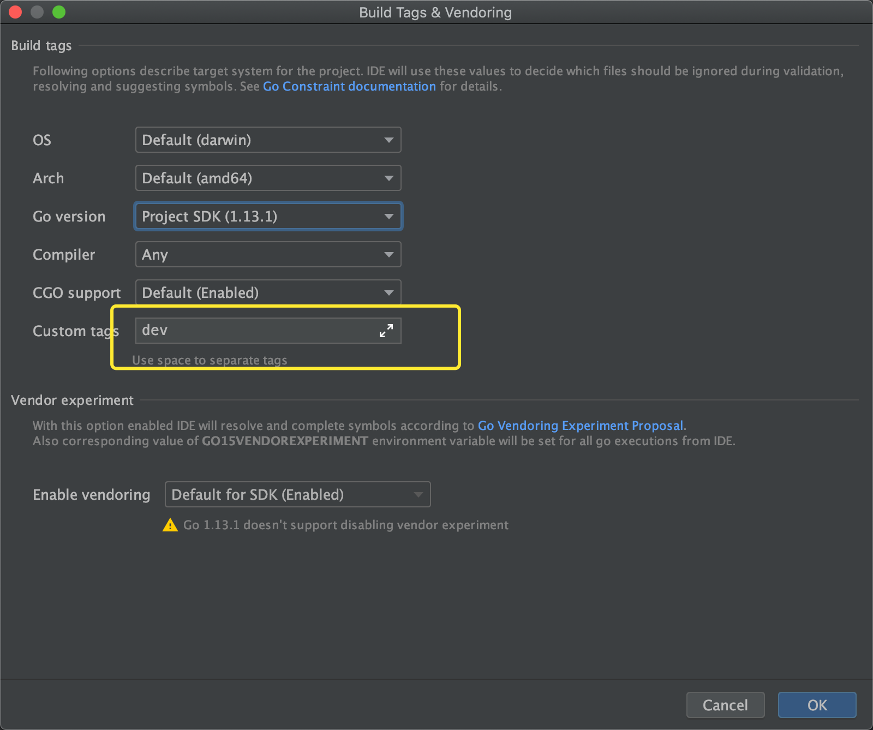This screenshot has height=730, width=873.
Task: Click the Enable vendoring dropdown
Action: tap(297, 495)
